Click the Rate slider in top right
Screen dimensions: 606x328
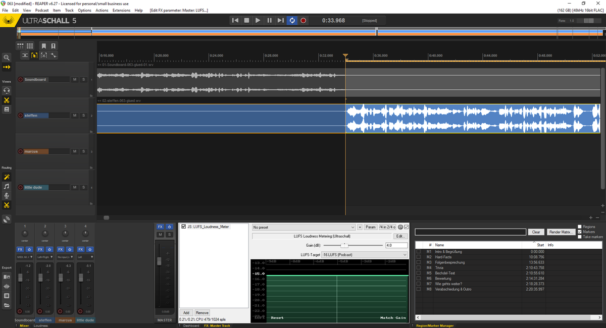pos(590,21)
